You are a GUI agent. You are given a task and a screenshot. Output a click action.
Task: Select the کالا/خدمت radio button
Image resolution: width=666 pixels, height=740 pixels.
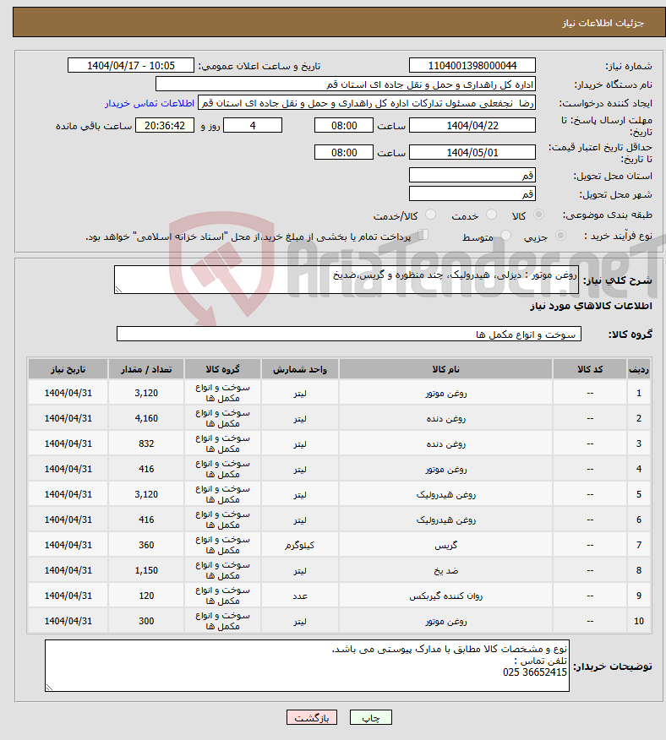[x=430, y=215]
